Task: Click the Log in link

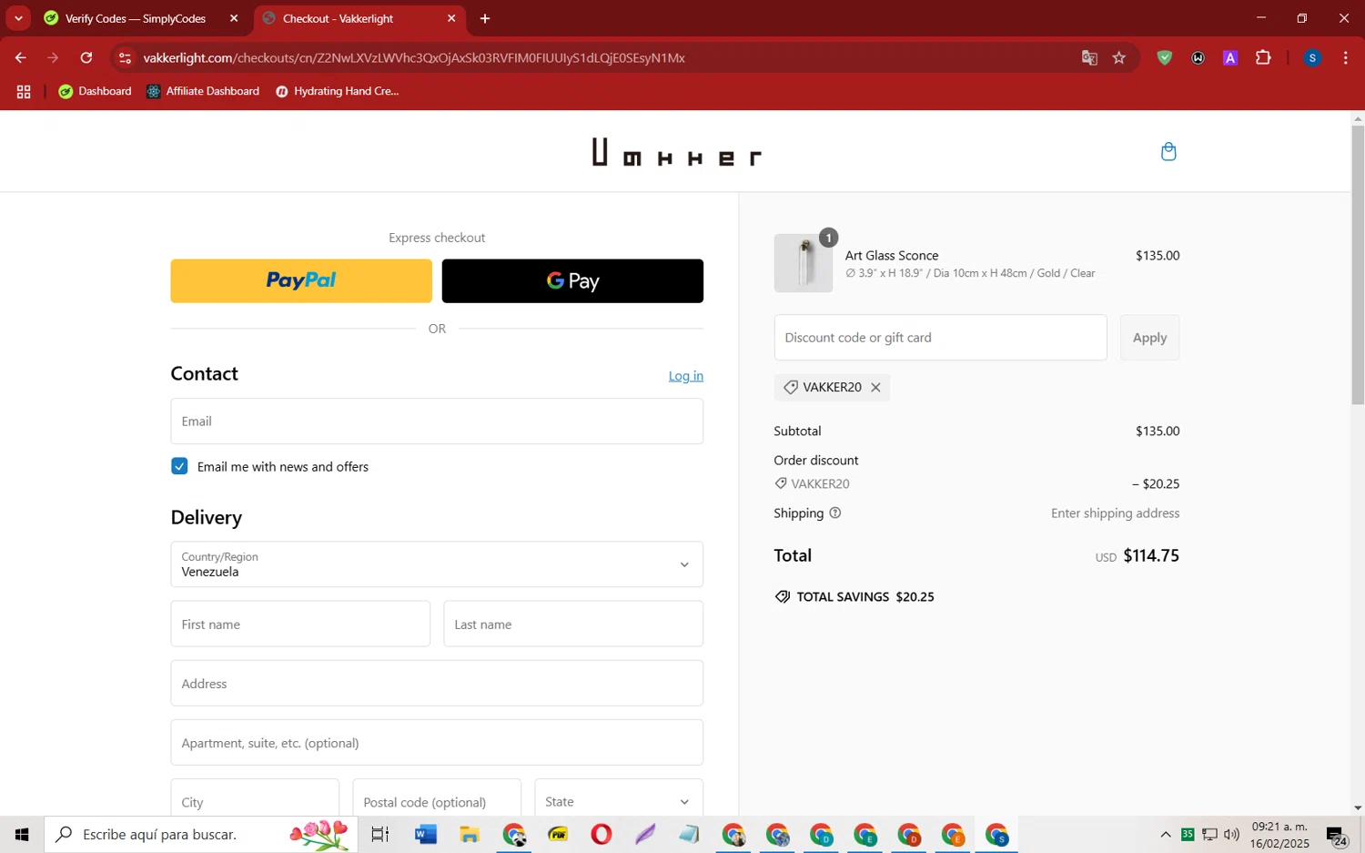Action: tap(686, 376)
